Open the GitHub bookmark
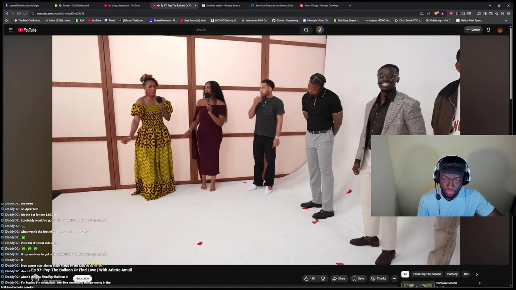The width and height of the screenshot is (516, 290). pos(286,20)
